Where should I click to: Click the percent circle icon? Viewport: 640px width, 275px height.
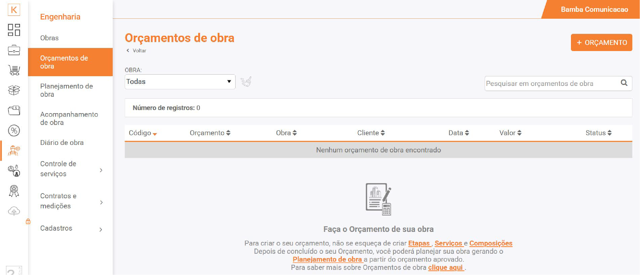click(14, 131)
